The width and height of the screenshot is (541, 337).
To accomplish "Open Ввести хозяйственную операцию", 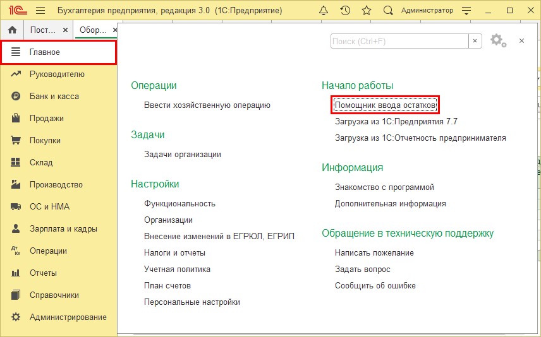I will 207,105.
